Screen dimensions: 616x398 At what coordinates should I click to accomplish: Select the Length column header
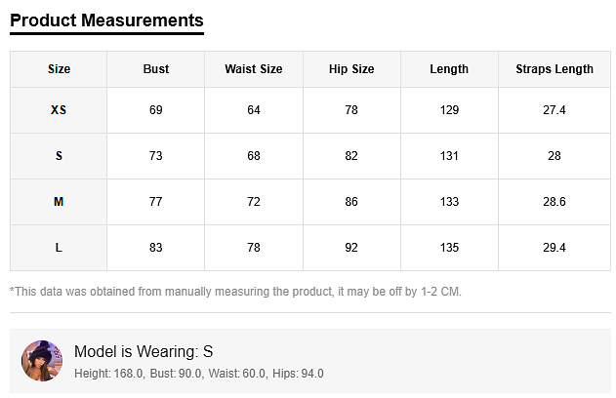click(449, 69)
